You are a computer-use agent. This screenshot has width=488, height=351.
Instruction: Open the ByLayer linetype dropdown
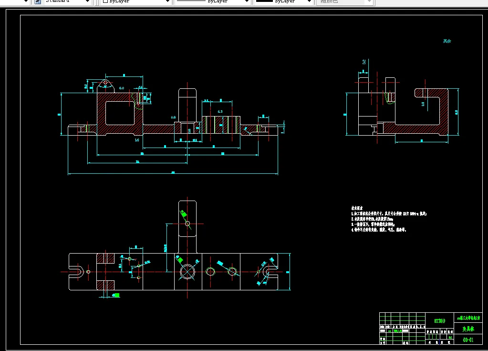point(213,1)
